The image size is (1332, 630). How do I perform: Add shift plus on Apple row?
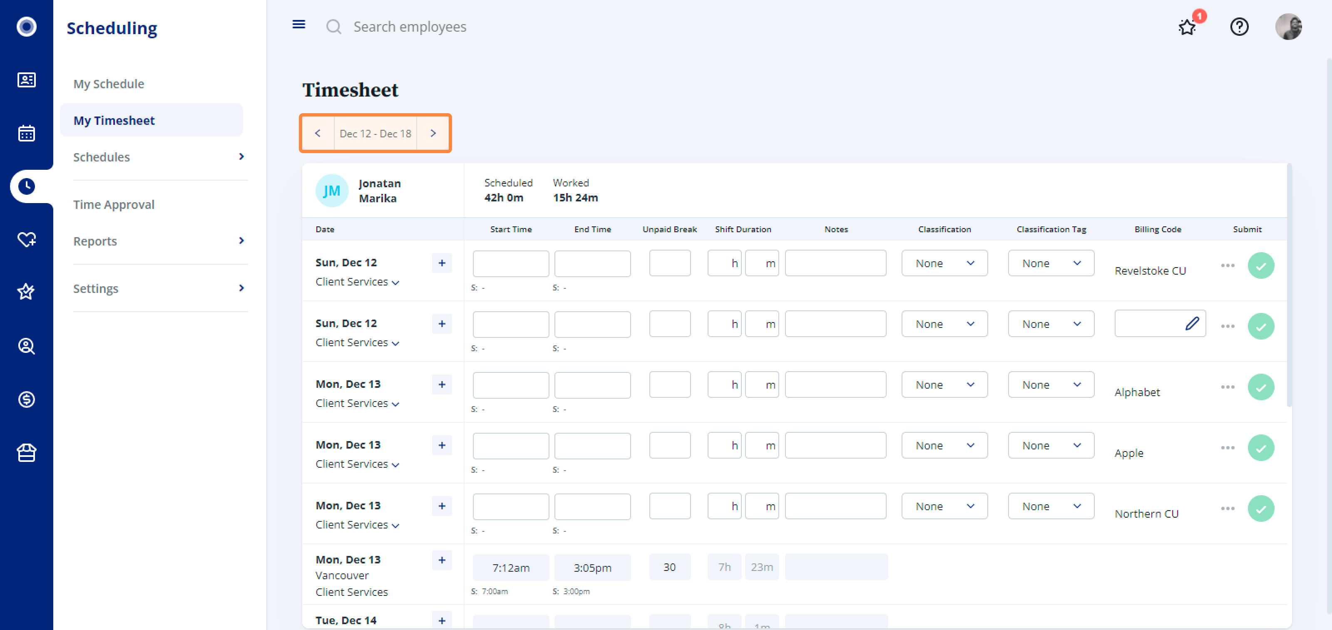pyautogui.click(x=442, y=445)
